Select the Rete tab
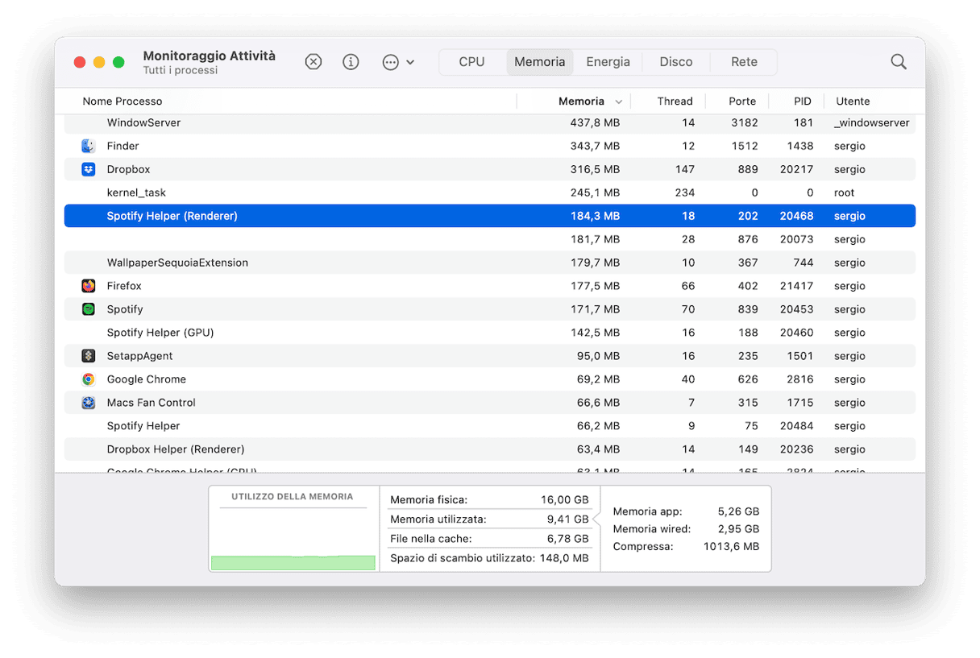 pos(744,62)
